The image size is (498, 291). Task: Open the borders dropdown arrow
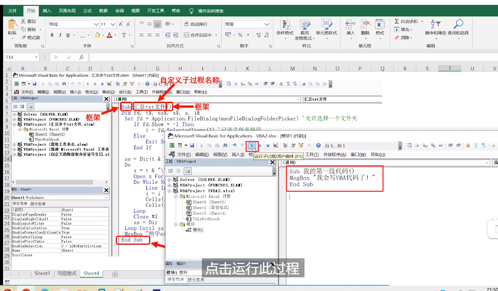coord(89,35)
